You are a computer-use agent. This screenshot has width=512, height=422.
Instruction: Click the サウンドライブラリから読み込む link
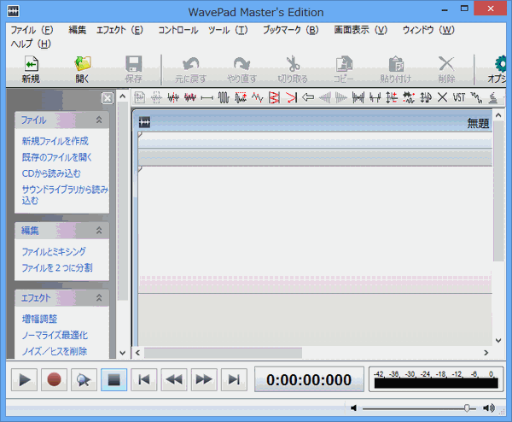(x=65, y=195)
